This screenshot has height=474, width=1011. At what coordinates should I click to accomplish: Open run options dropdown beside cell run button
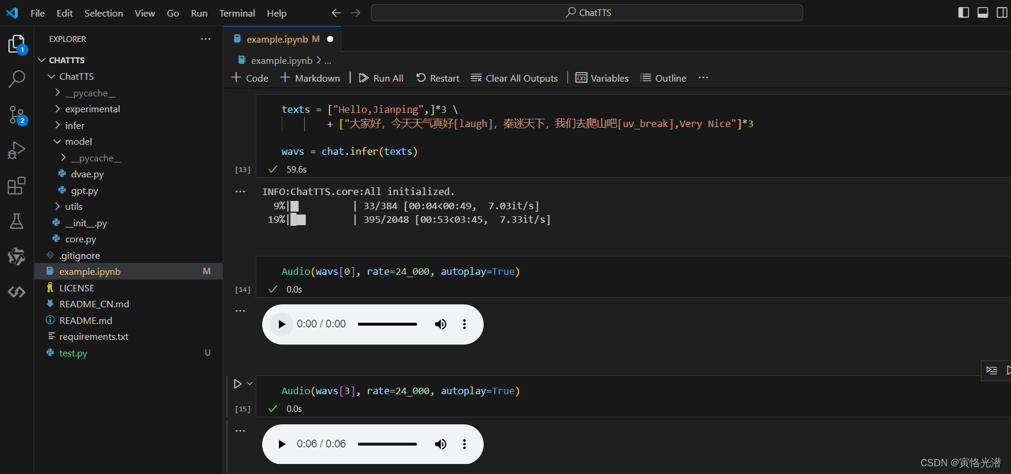click(250, 384)
